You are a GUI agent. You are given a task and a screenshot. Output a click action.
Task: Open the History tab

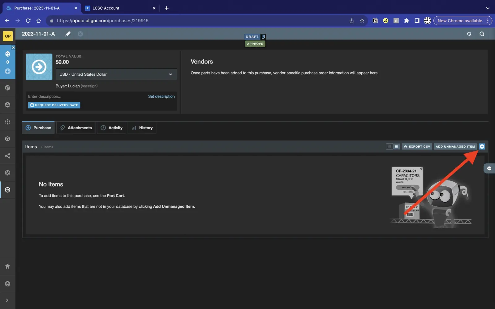142,128
